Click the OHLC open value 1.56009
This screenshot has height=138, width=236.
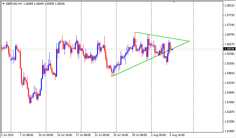pos(28,4)
